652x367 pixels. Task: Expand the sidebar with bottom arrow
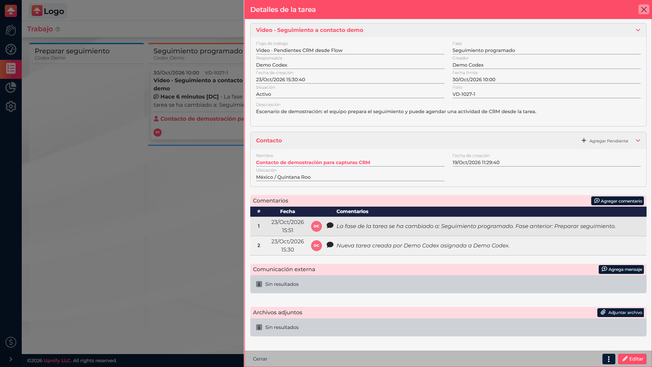(x=11, y=359)
